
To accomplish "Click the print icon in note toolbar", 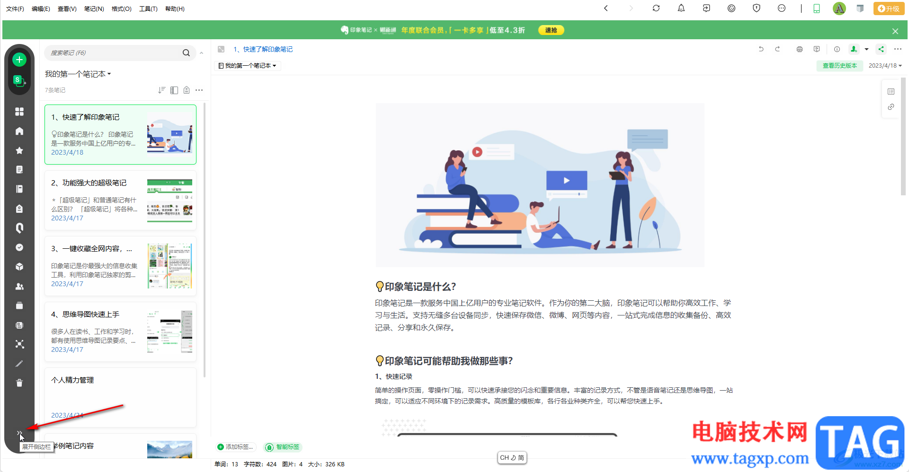I will point(800,49).
